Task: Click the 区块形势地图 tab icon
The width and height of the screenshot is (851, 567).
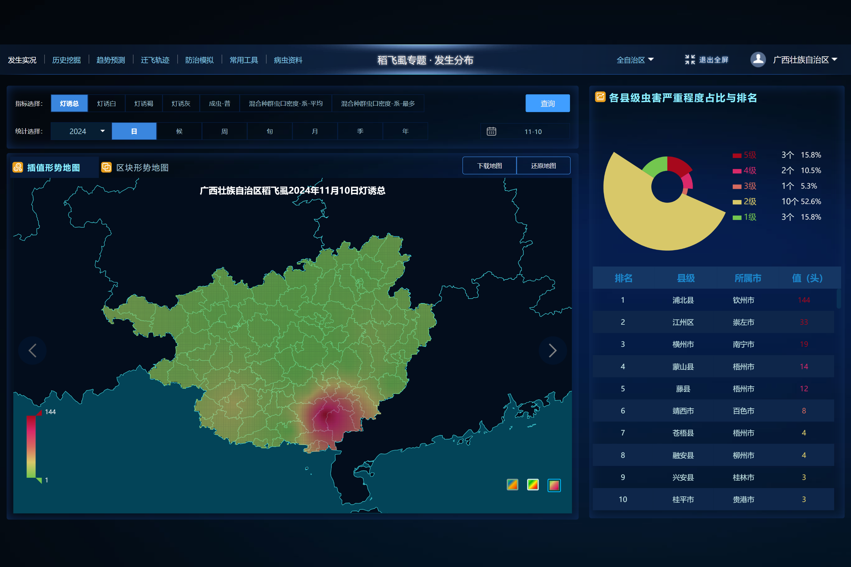Action: [x=106, y=167]
